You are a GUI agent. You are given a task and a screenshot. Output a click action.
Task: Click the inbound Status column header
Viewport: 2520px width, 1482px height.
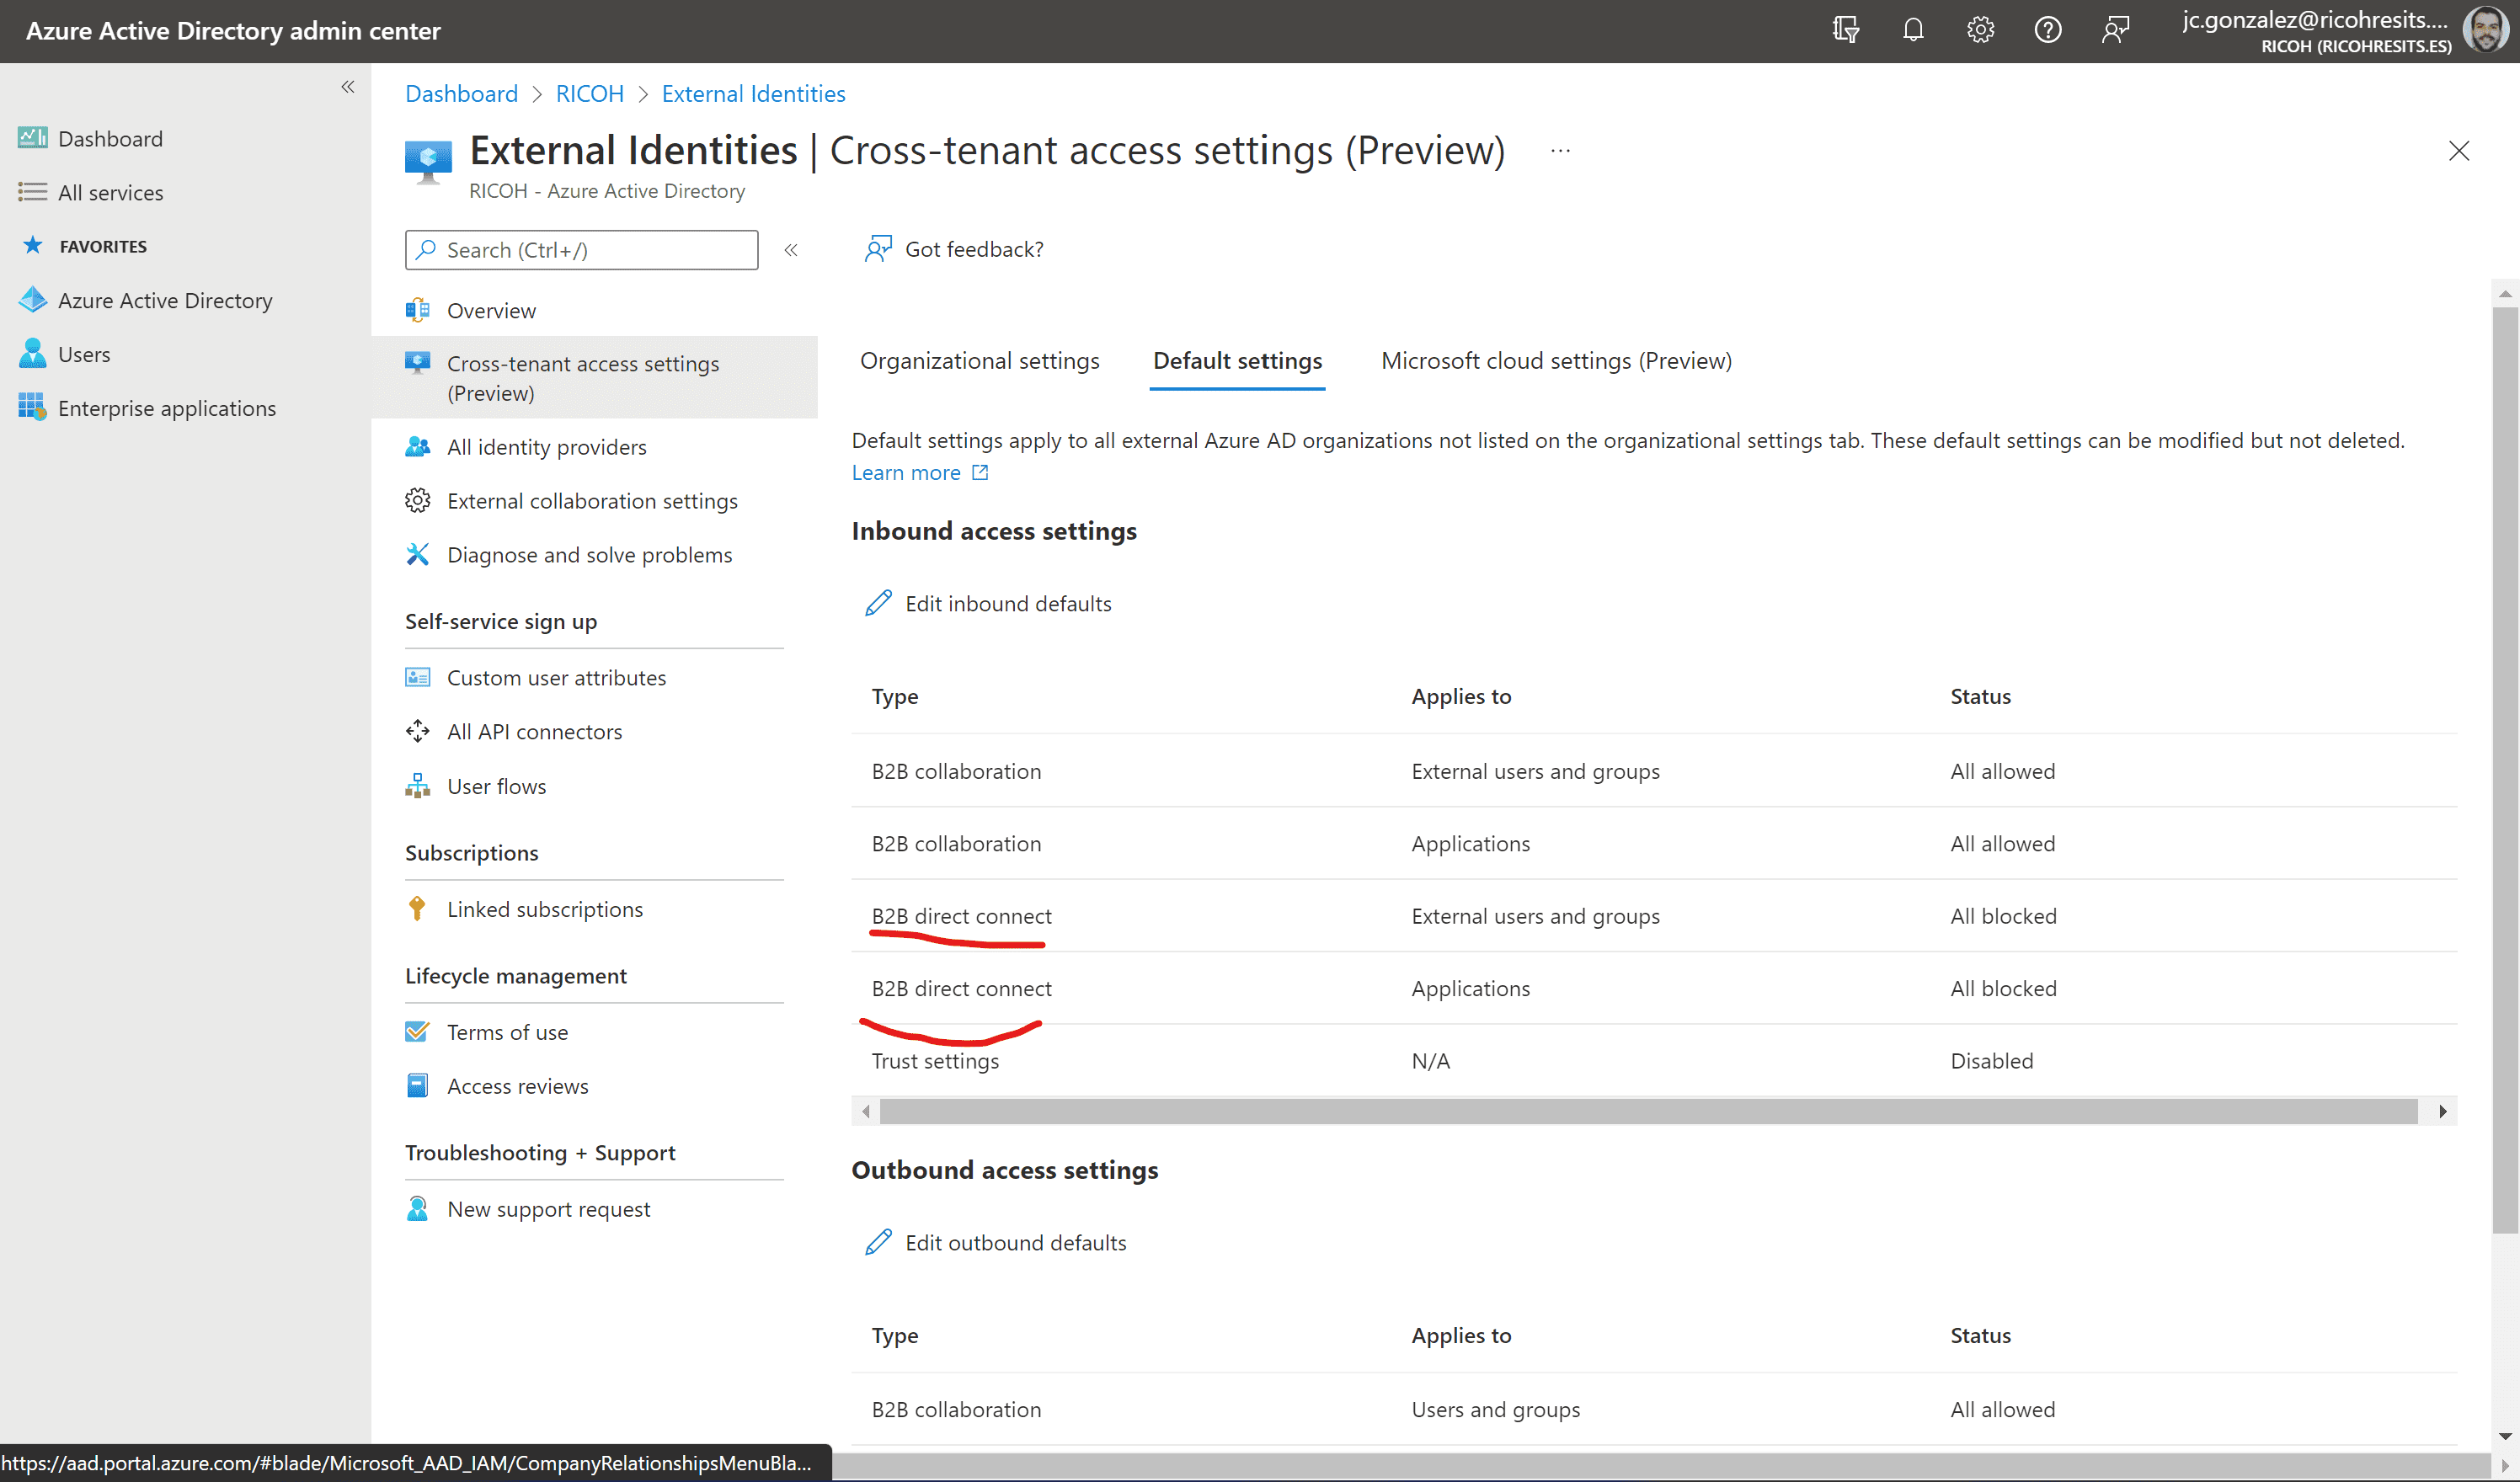click(x=1980, y=697)
